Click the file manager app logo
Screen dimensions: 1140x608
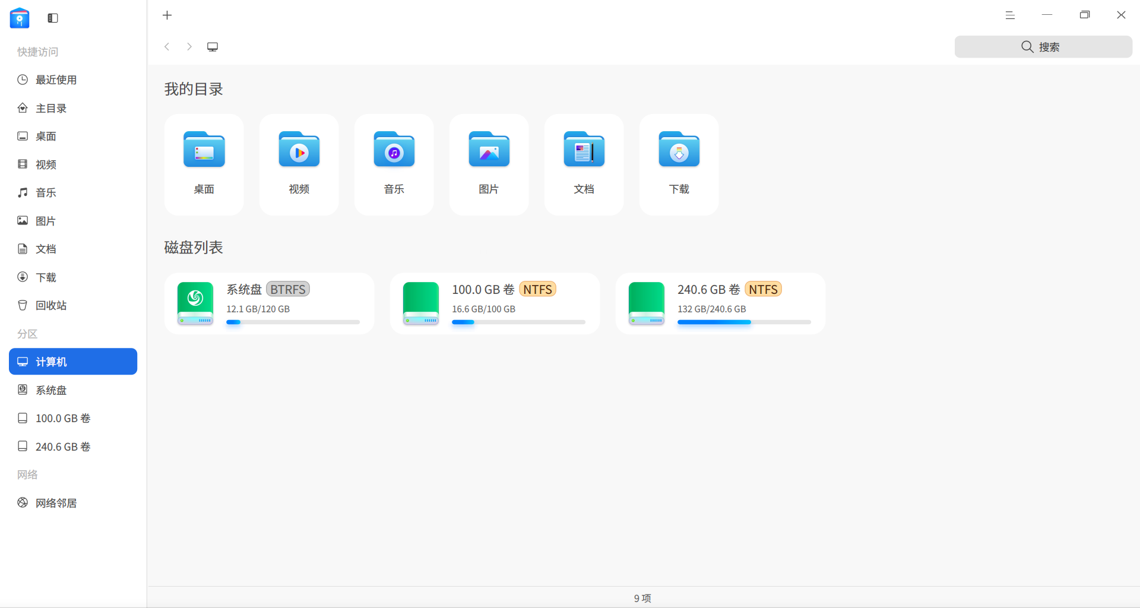coord(20,18)
